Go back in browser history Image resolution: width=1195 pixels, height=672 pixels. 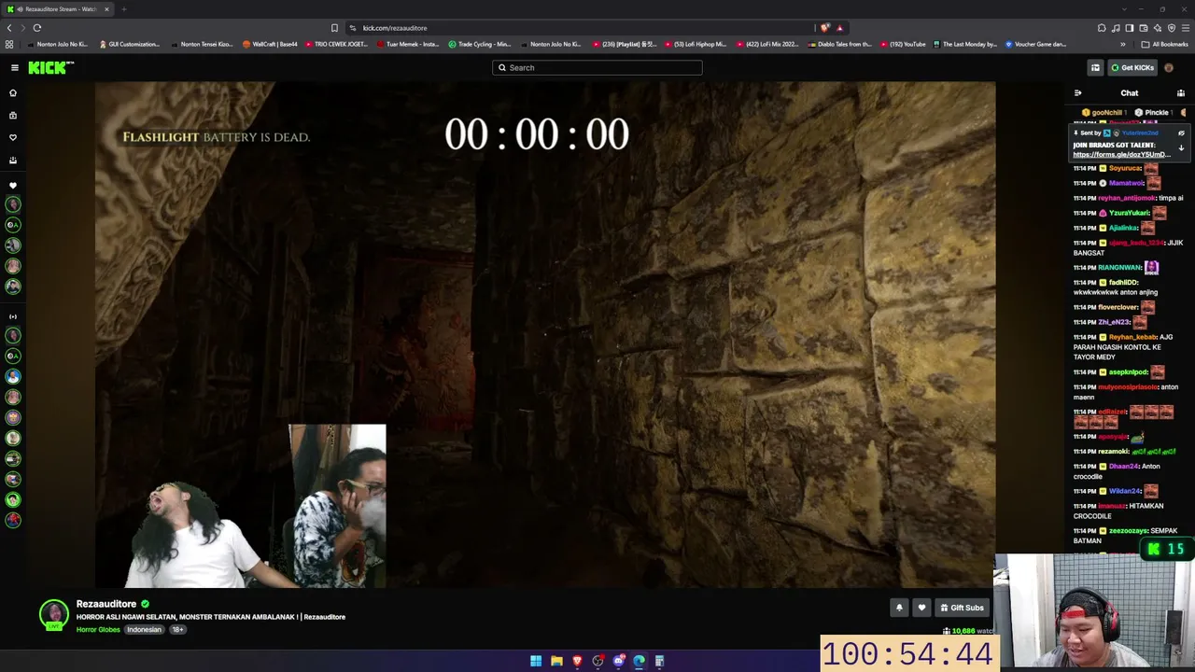[x=9, y=28]
